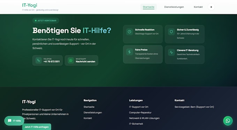Open the IT-Hilfe chat widget button
This screenshot has width=237, height=130.
[14, 121]
